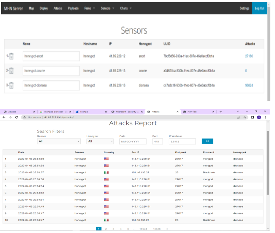Delete the honeypot-snort sensor via trash icon
Viewport: 275px width, 233px height.
pos(11,56)
